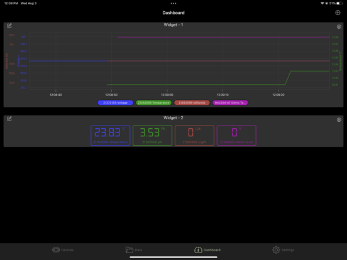Toggle the 21262556-Millivolts series legend
Viewport: 347px width, 260px height.
point(192,102)
